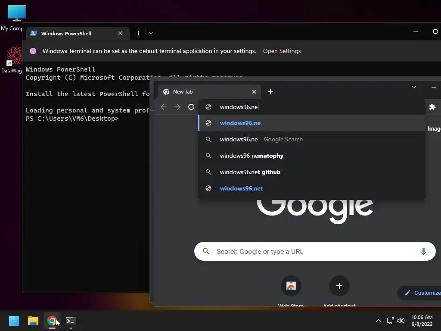Minimize the Windows Terminal window

click(x=416, y=31)
